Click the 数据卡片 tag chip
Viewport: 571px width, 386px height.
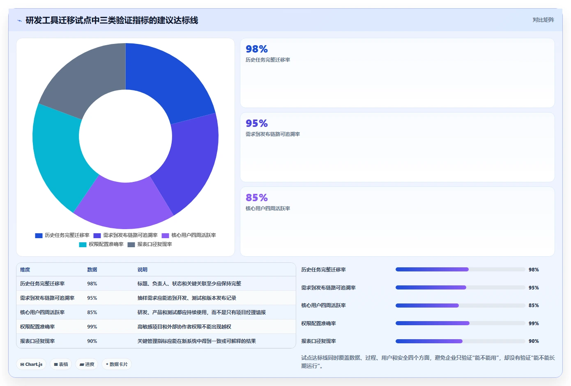[117, 364]
